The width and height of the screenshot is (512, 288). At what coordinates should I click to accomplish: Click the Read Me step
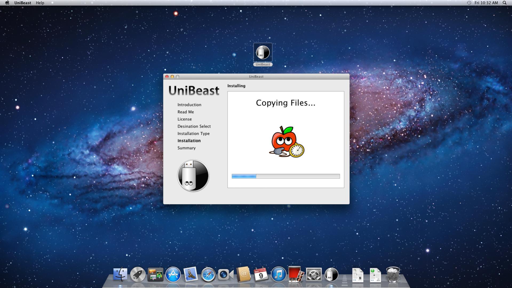pyautogui.click(x=186, y=112)
